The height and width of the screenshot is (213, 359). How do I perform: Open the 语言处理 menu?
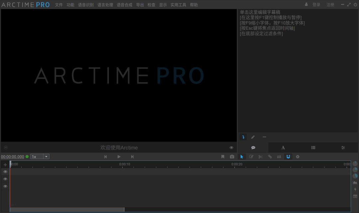point(105,5)
